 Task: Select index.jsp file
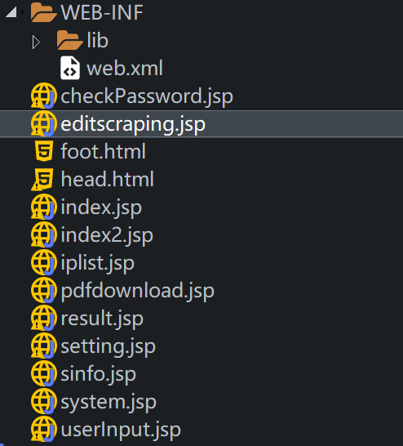101,208
